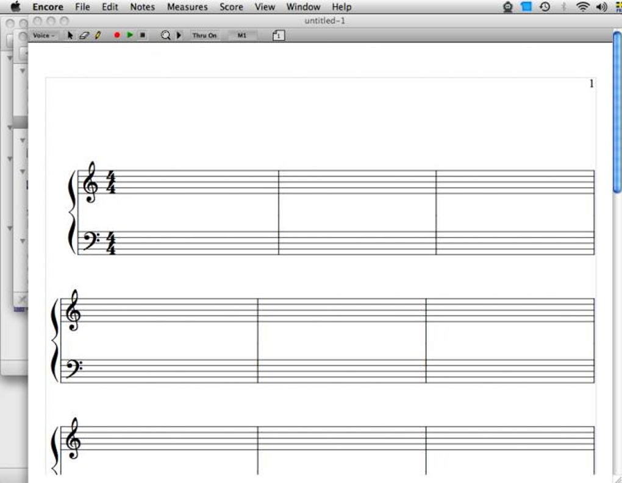Open the Encore application menu
The height and width of the screenshot is (483, 622).
click(x=48, y=7)
